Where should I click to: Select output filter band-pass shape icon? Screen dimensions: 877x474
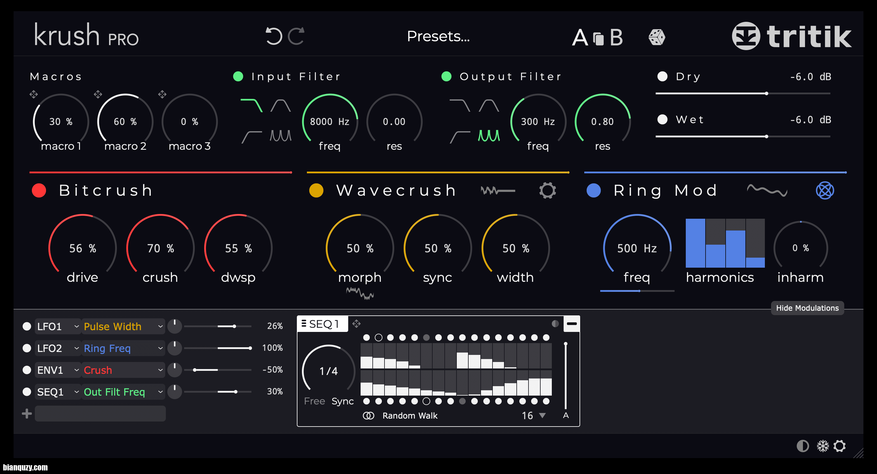coord(489,106)
